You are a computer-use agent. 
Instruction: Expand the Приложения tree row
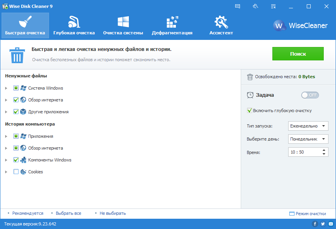coord(6,136)
